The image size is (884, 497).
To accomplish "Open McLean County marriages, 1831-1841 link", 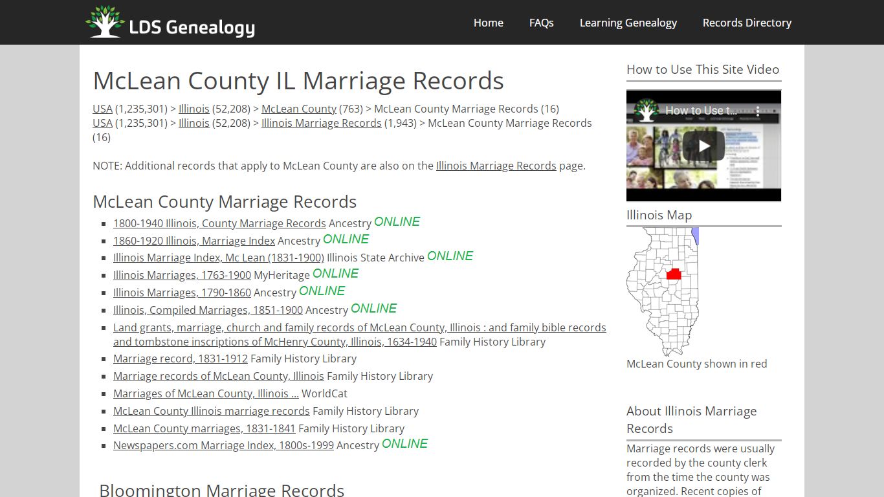I will click(204, 428).
